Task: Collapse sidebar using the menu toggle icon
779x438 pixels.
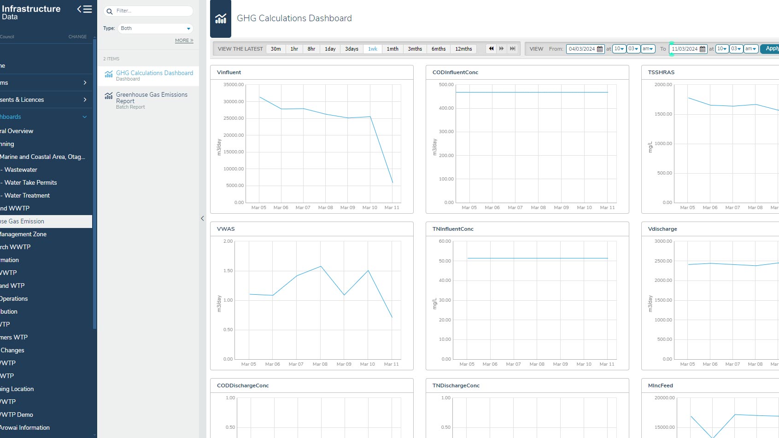Action: 84,9
